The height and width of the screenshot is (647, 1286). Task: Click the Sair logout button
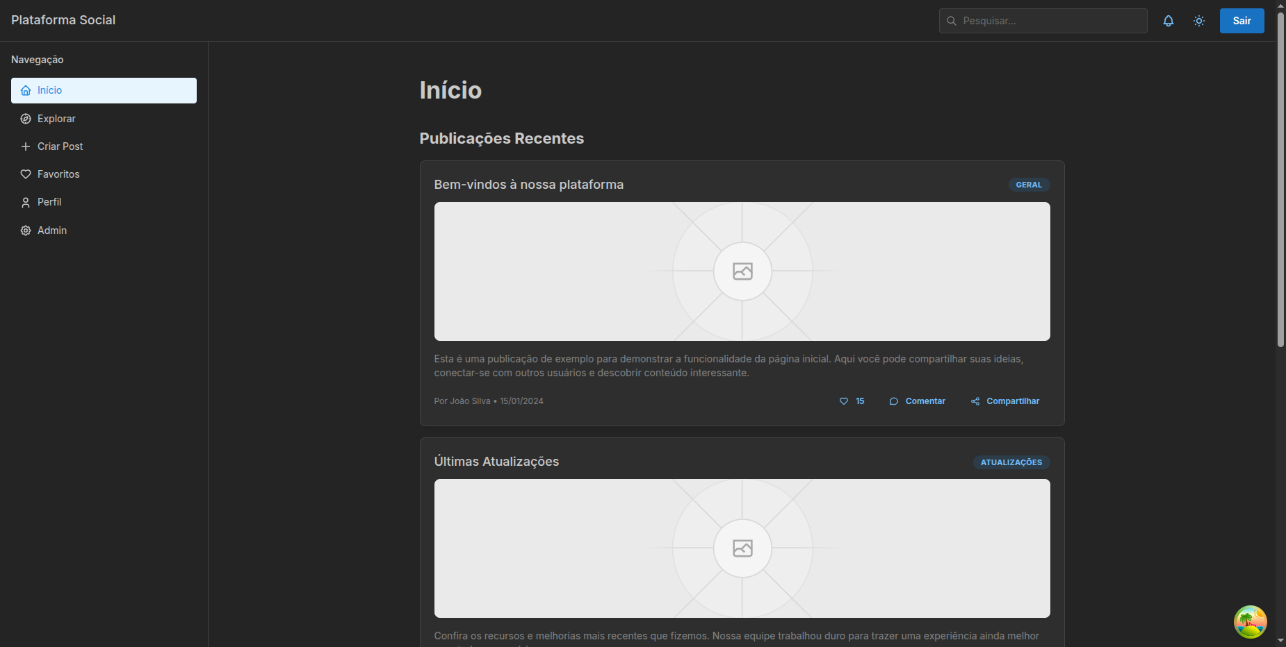[x=1242, y=21]
